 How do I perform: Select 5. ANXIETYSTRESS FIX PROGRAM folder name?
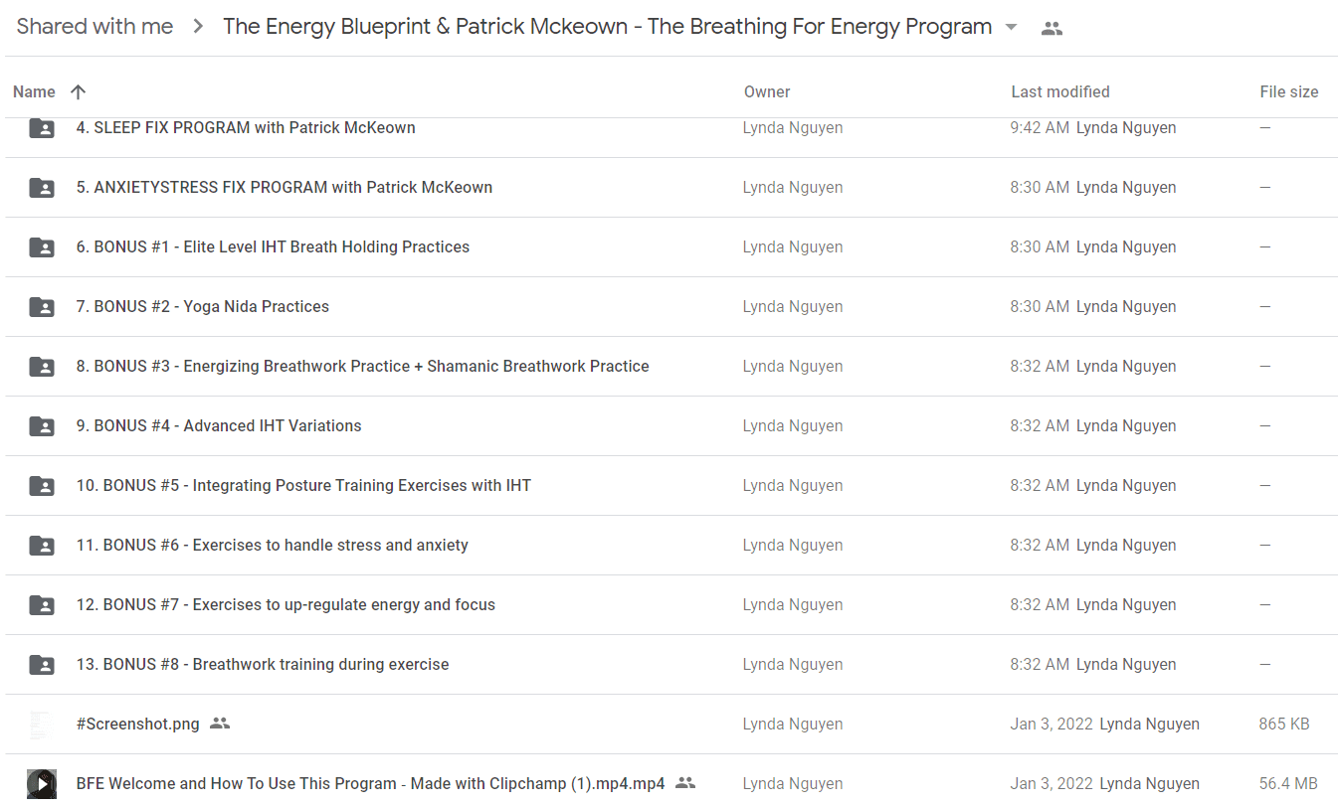(285, 187)
